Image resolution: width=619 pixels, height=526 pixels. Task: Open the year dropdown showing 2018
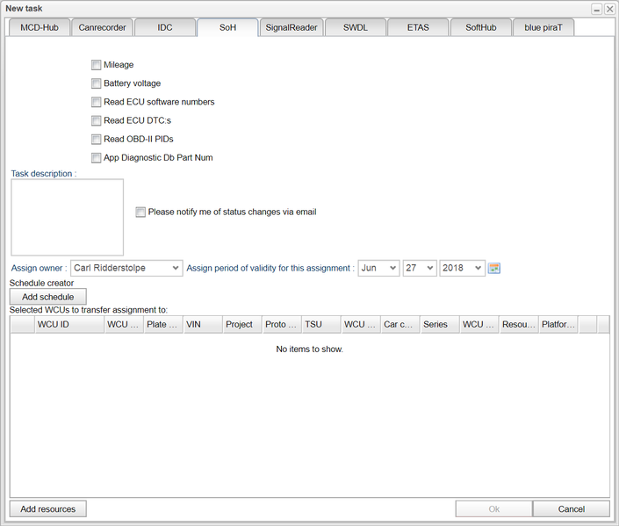click(x=462, y=268)
